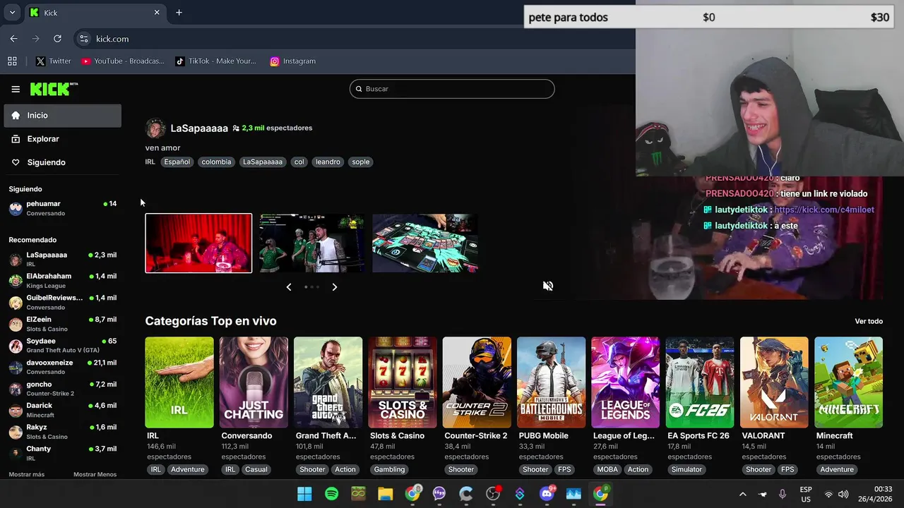The image size is (904, 508).
Task: Open Spotify from the taskbar
Action: tap(331, 494)
